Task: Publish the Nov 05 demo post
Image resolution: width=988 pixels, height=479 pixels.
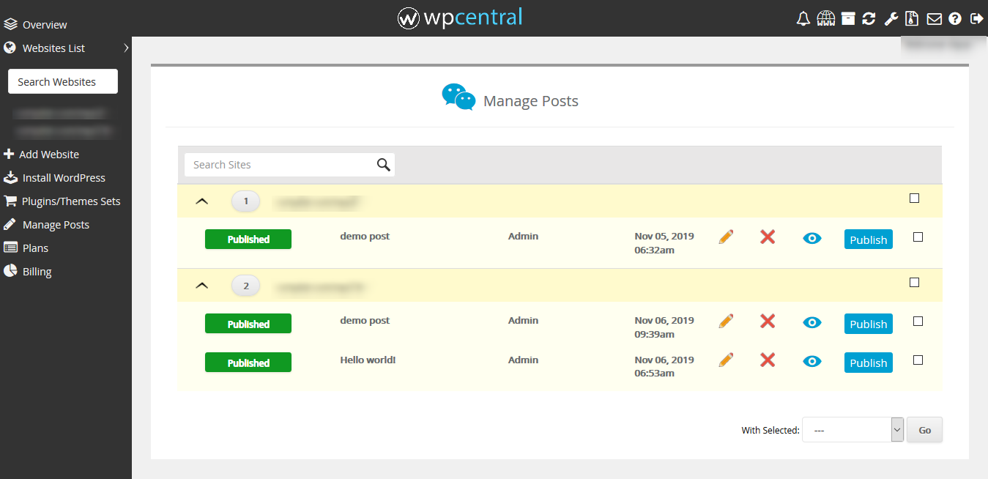Action: [869, 239]
